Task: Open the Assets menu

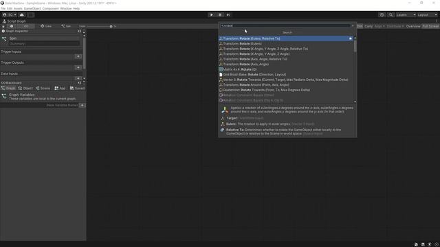Action: pyautogui.click(x=18, y=9)
